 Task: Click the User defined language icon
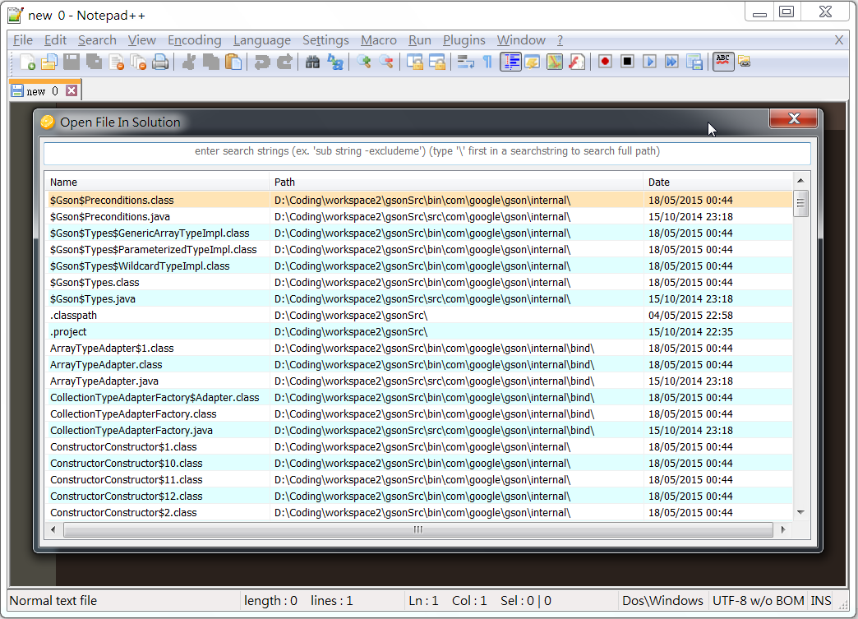[533, 62]
